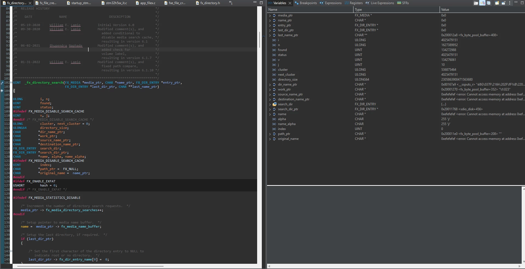
Task: Expand the search_dir_ptr variable
Action: click(270, 109)
